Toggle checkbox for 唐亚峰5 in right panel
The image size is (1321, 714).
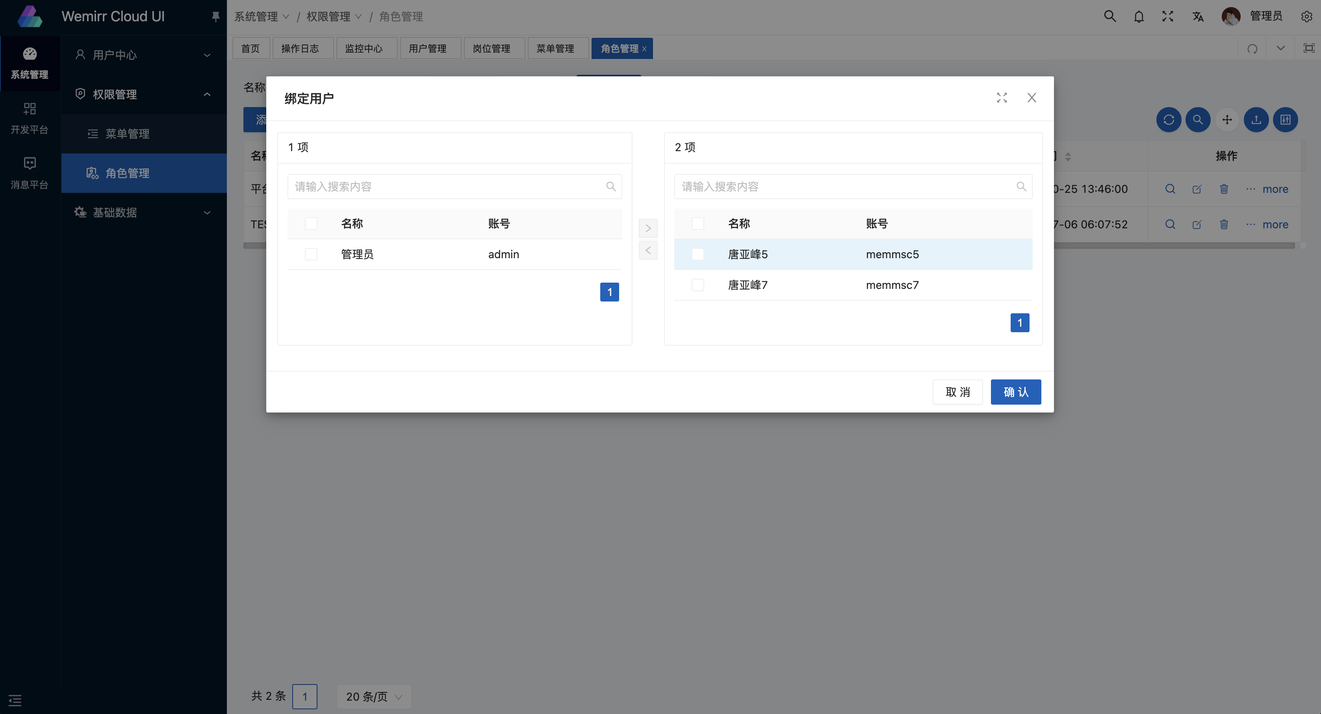click(698, 254)
